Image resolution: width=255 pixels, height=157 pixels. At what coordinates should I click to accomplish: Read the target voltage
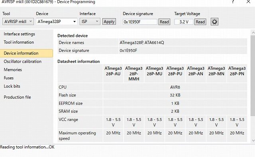tap(200, 22)
